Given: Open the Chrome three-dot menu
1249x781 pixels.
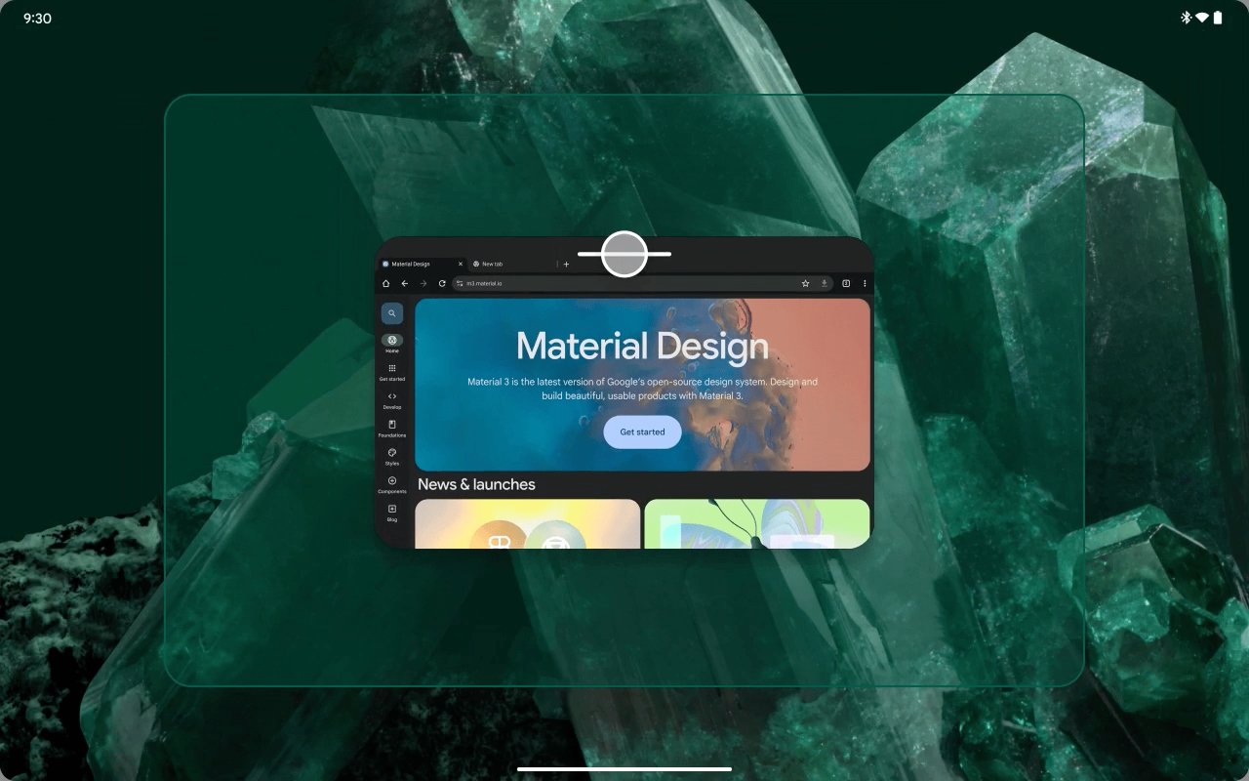Looking at the screenshot, I should [x=865, y=283].
